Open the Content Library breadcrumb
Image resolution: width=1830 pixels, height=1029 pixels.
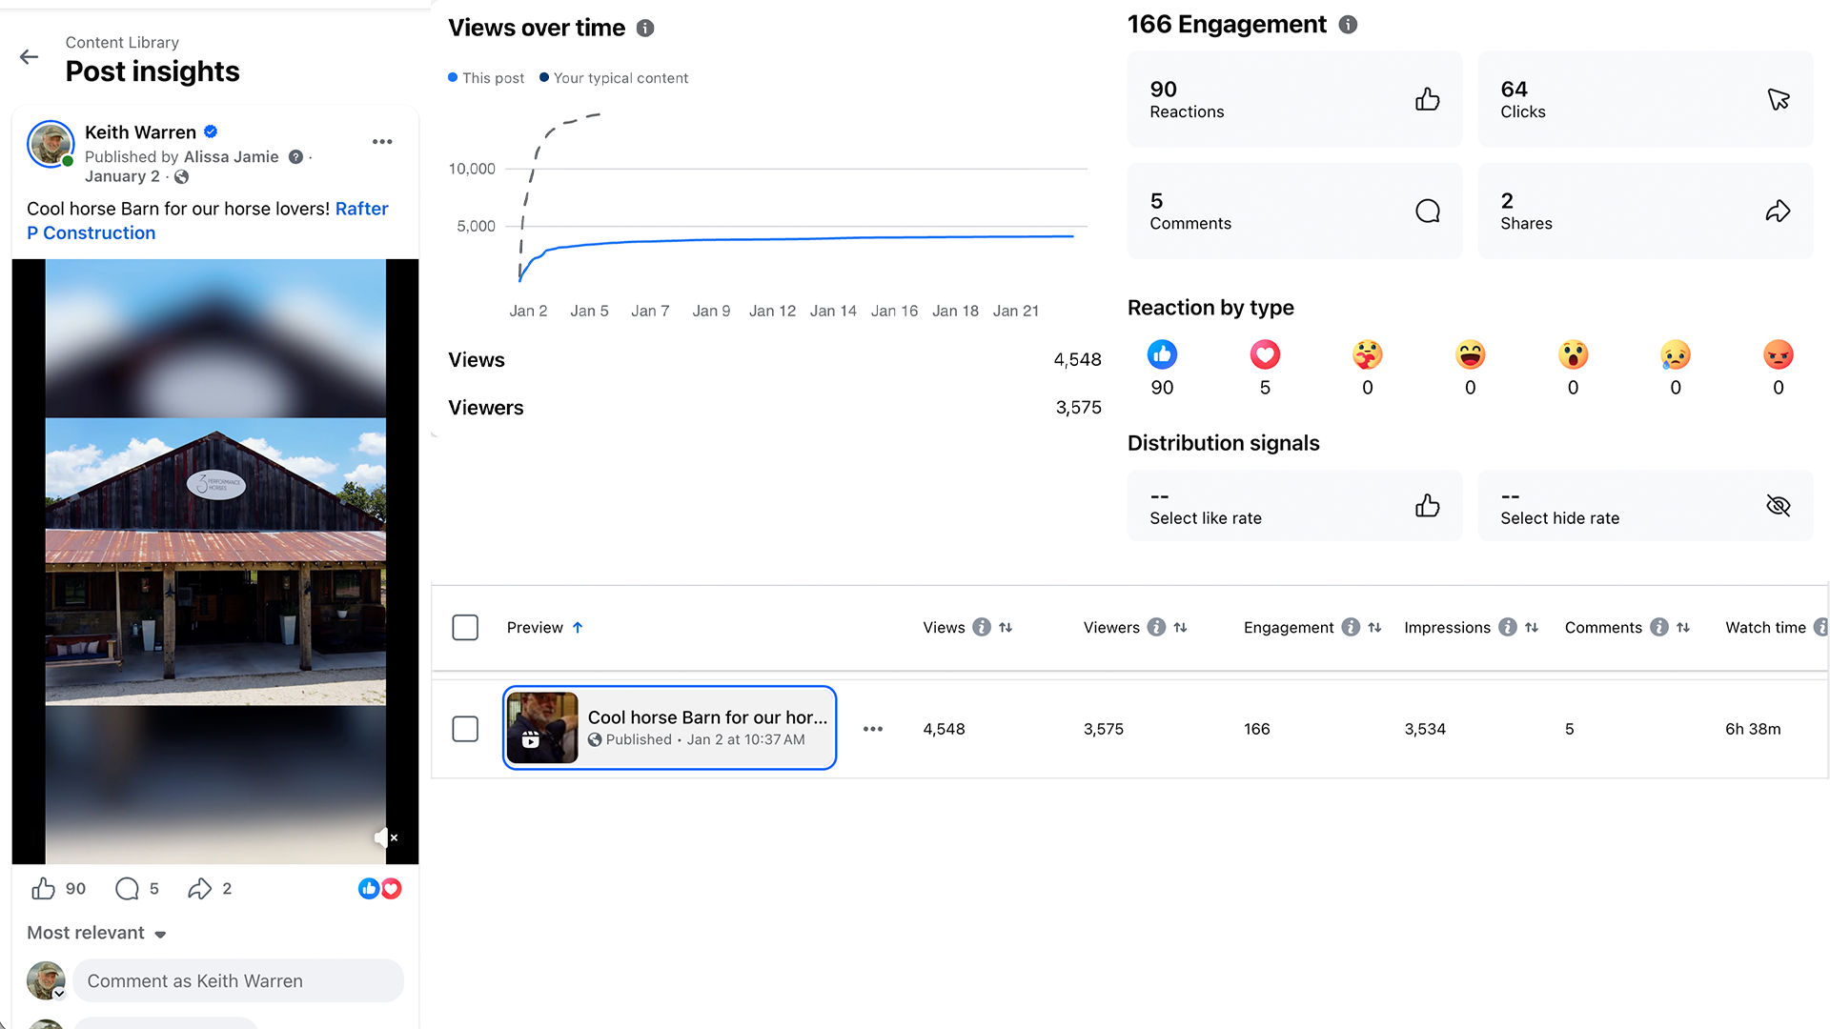122,43
